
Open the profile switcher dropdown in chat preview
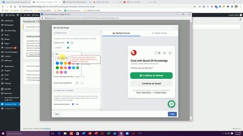pos(158,53)
